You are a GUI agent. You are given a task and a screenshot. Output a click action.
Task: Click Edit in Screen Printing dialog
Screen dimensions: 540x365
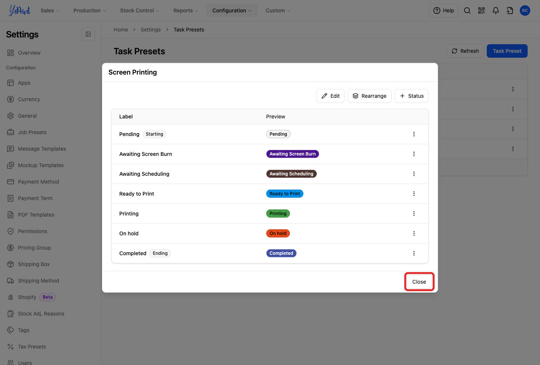click(330, 96)
